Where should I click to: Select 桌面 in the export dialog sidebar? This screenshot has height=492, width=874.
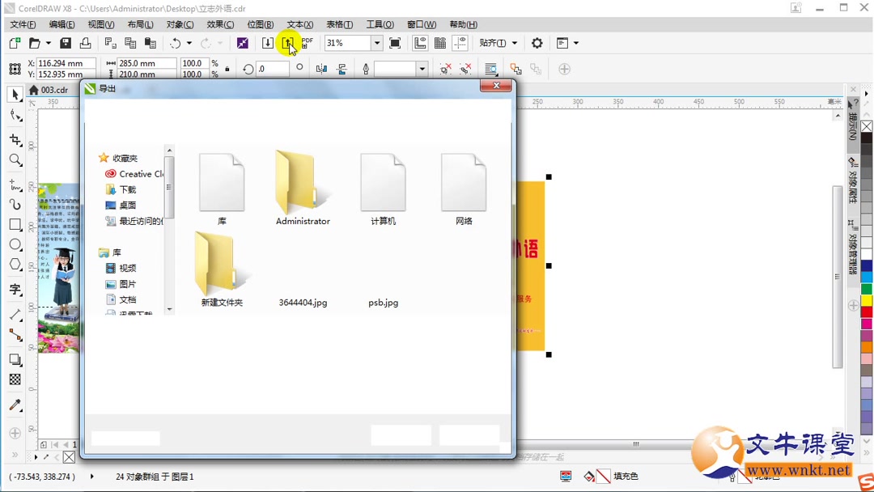tap(127, 204)
